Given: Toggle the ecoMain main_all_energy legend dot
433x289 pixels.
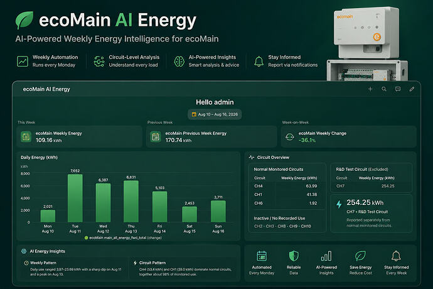Looking at the screenshot, I should pyautogui.click(x=86, y=238).
